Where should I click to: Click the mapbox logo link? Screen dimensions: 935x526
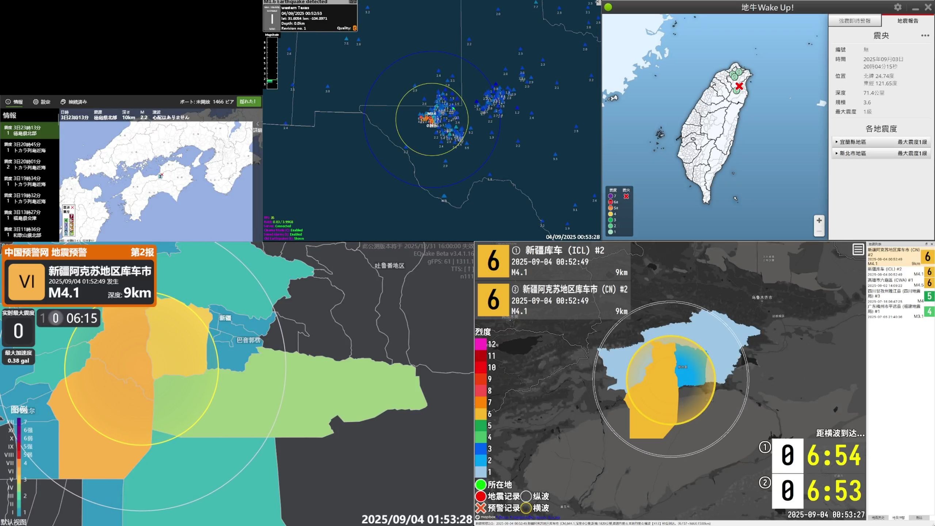(486, 517)
